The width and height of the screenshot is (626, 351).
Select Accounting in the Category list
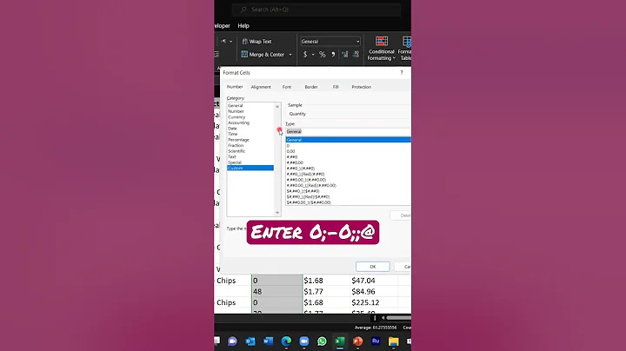(x=250, y=123)
